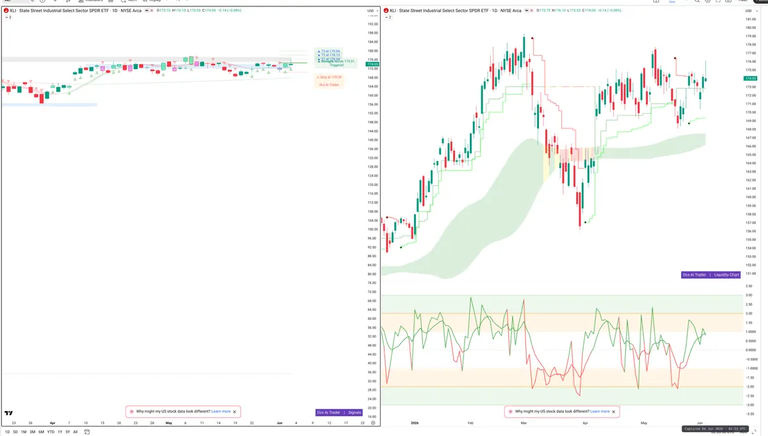Click right chart high price H176.10 value
The image size is (768, 436).
pos(558,11)
